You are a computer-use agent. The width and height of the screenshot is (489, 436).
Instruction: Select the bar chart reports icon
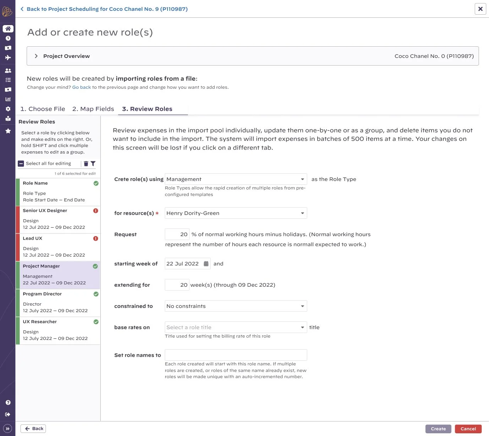(8, 99)
